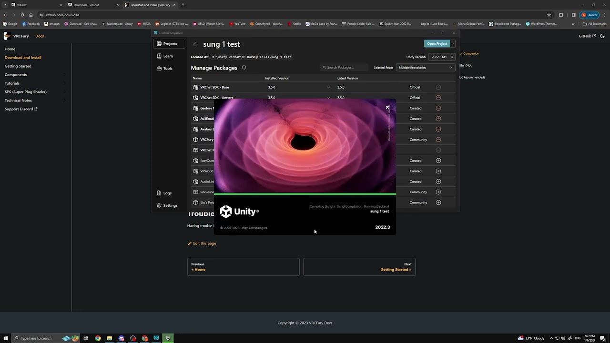This screenshot has height=343, width=610.
Task: Toggle dark mode in the VRCFury header
Action: pos(601,36)
